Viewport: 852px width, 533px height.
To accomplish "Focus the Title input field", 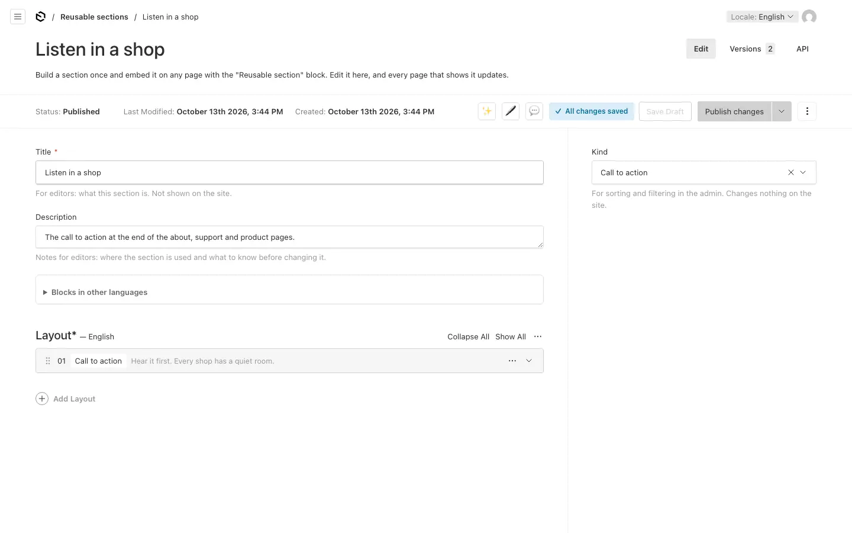I will click(x=289, y=172).
